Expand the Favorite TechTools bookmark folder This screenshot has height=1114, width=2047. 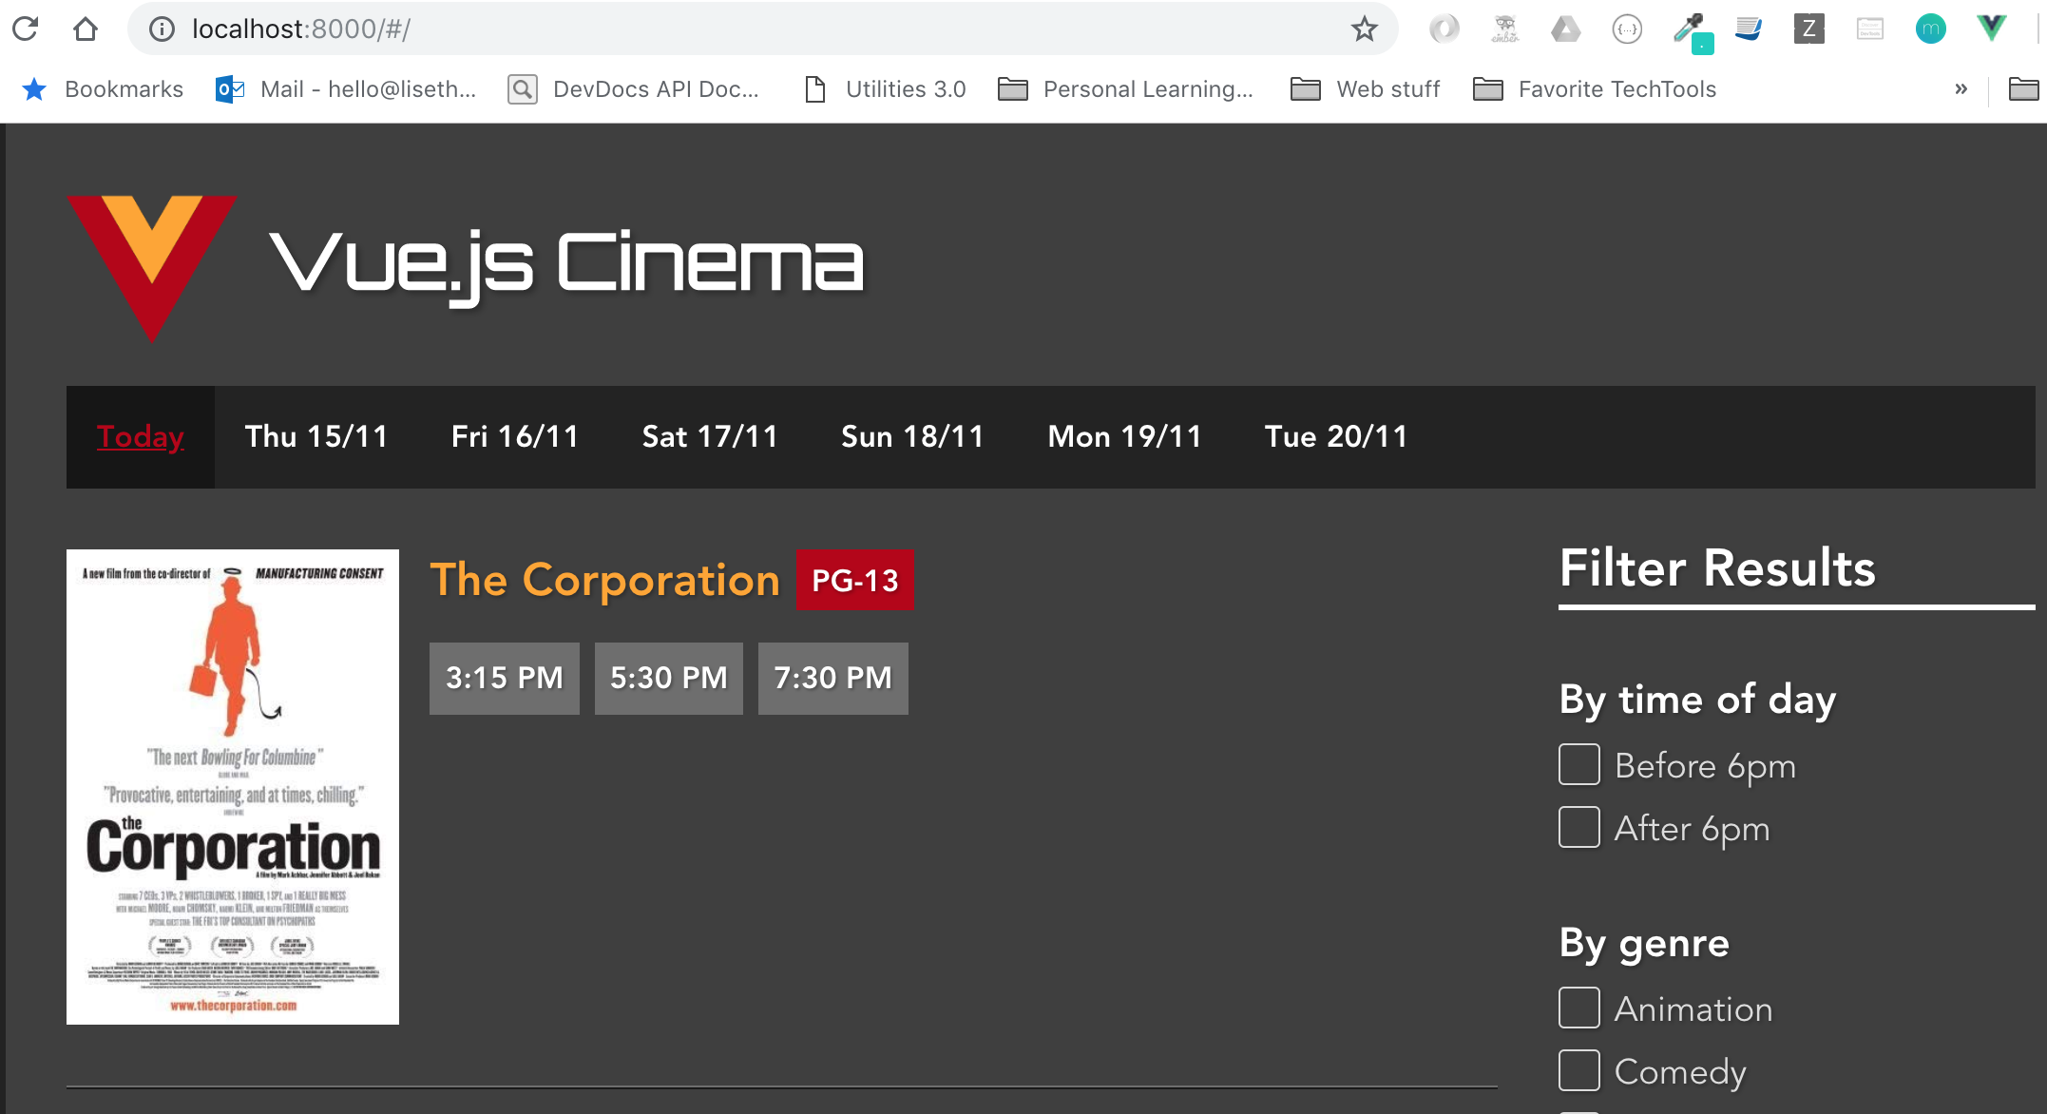point(1595,89)
